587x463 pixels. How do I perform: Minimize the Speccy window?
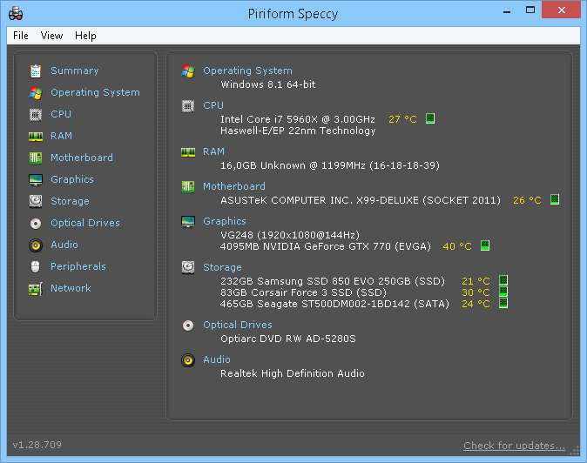click(507, 10)
